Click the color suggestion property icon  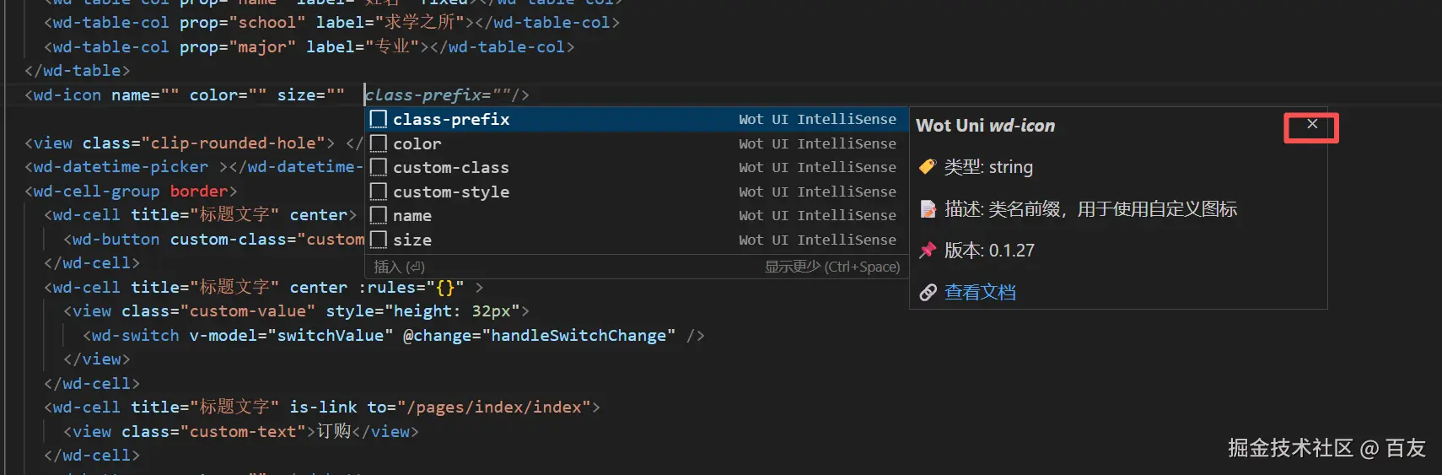[x=379, y=143]
